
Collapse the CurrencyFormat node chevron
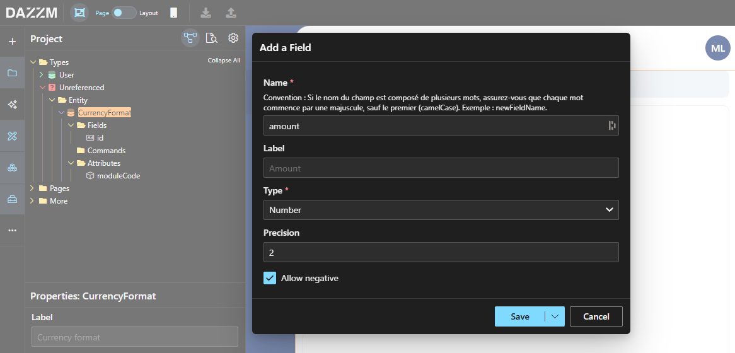(x=61, y=112)
